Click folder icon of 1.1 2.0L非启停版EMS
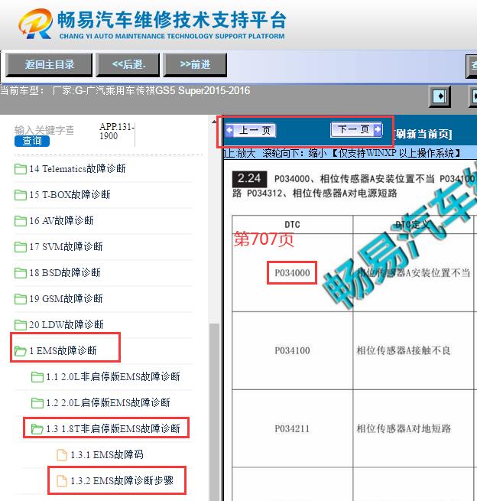 click(37, 377)
